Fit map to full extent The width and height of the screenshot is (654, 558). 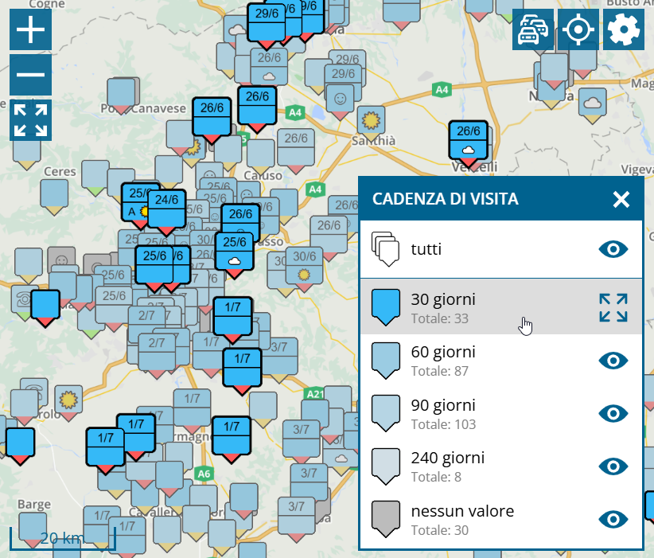pos(30,120)
